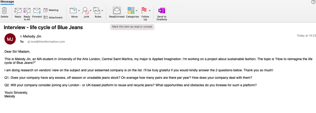Click Reply to All button
316x113 pixels.
click(27, 14)
